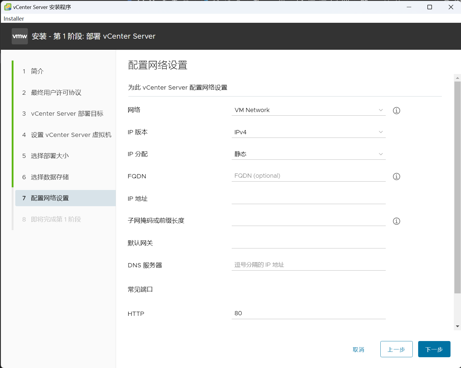Click the info icon next to 子网掩码或前缀长度
Screen dimensions: 461x368
tap(396, 221)
